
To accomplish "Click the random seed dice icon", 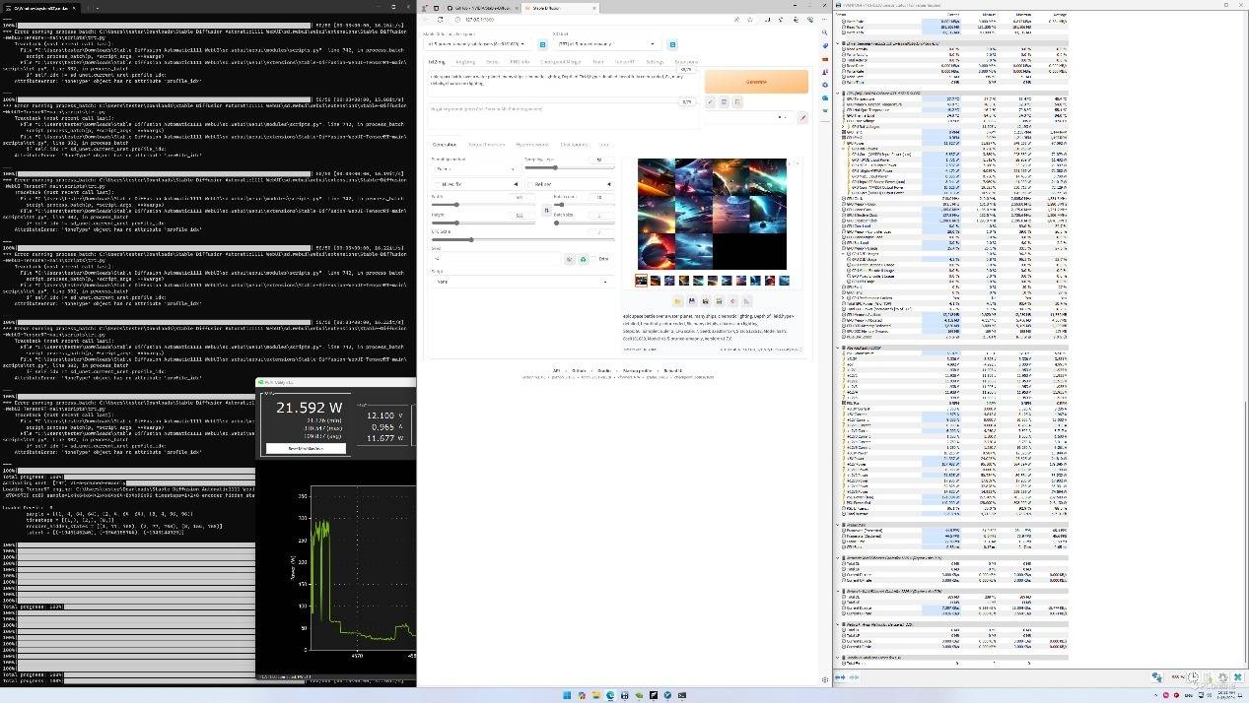I will click(569, 259).
